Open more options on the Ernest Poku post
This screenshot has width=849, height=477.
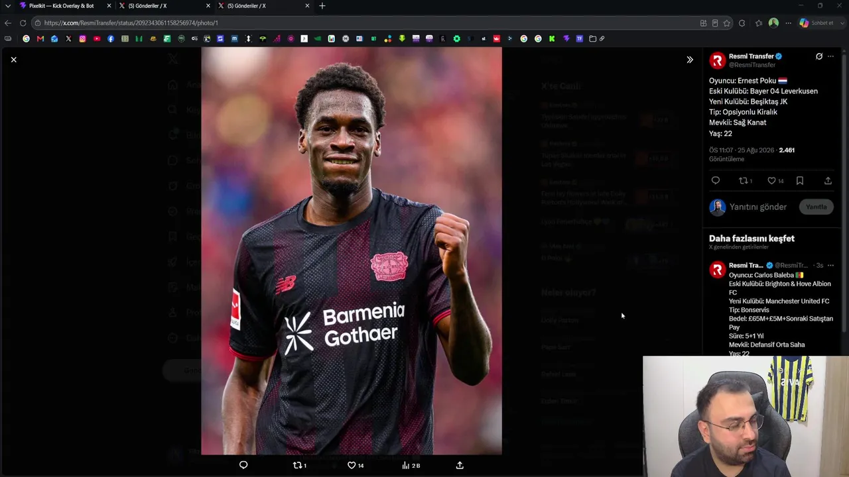pos(830,56)
